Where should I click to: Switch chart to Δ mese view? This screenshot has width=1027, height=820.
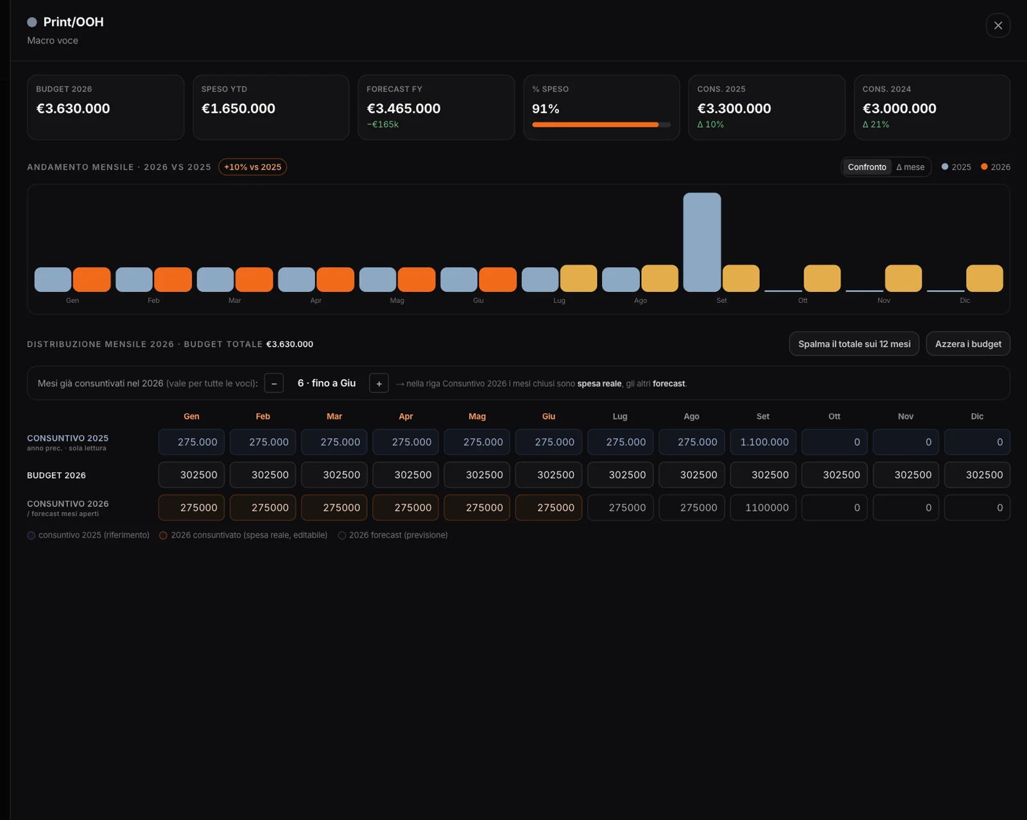(910, 167)
